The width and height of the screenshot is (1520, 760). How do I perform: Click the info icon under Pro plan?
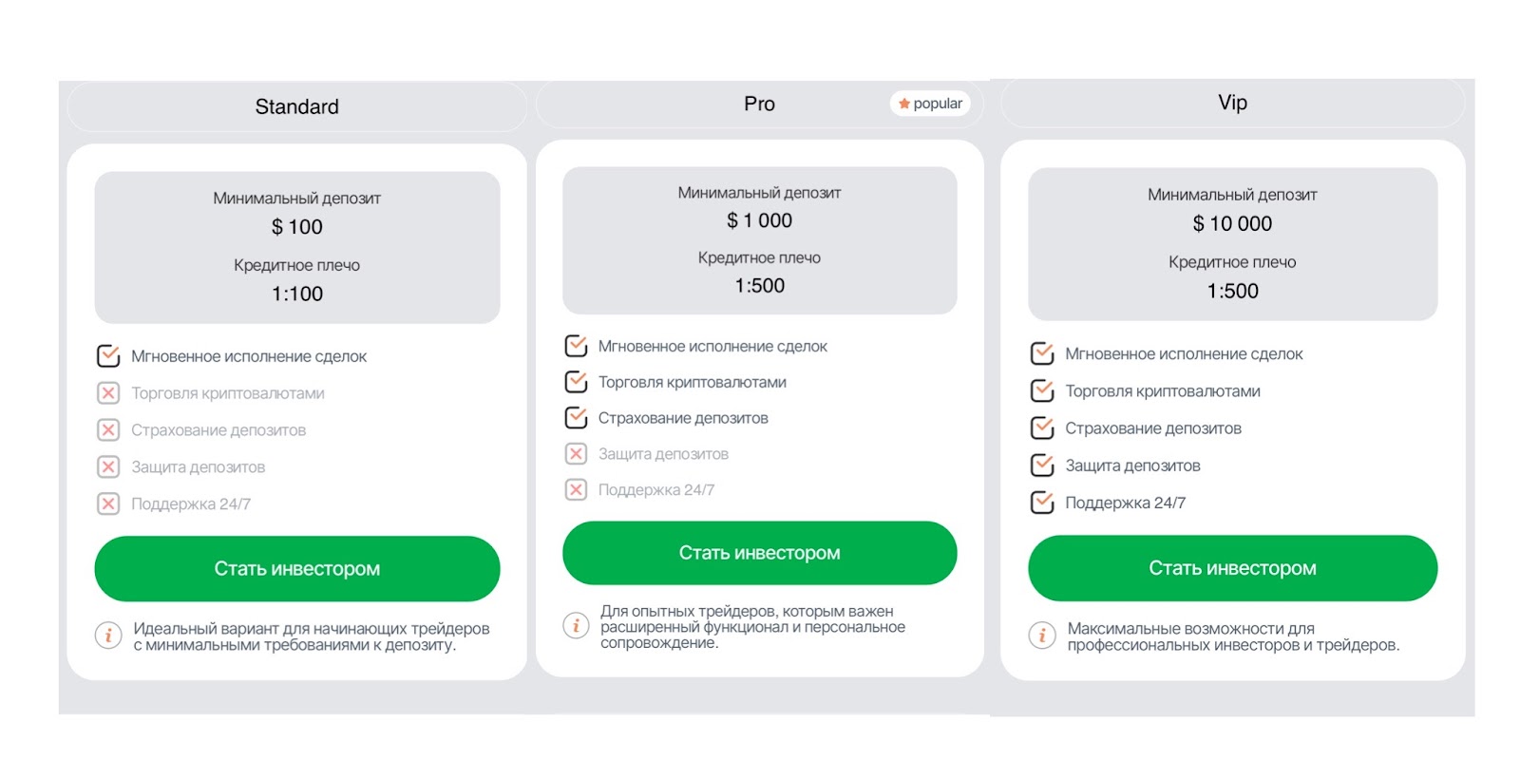pyautogui.click(x=576, y=625)
